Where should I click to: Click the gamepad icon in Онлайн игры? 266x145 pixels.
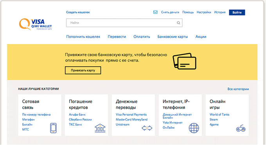coord(241,128)
